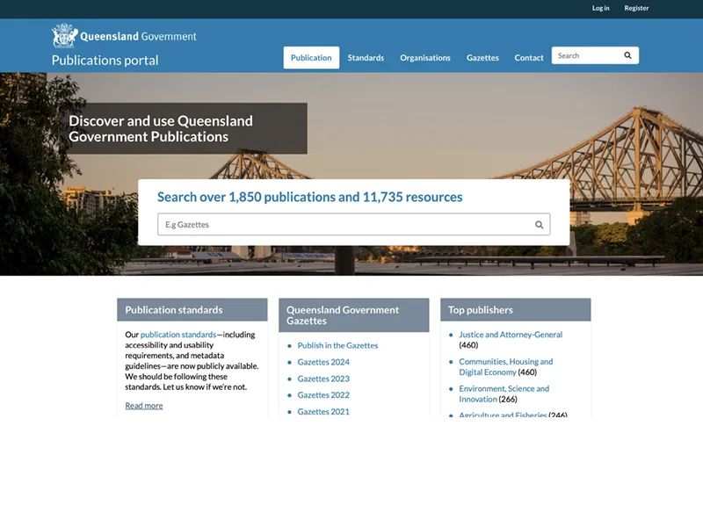Viewport: 703px width, 527px height.
Task: Click the Publications portal title
Action: 105,61
